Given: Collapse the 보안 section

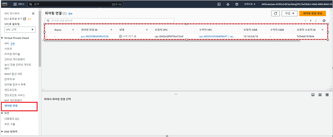Looking at the screenshot, I should [2, 113].
